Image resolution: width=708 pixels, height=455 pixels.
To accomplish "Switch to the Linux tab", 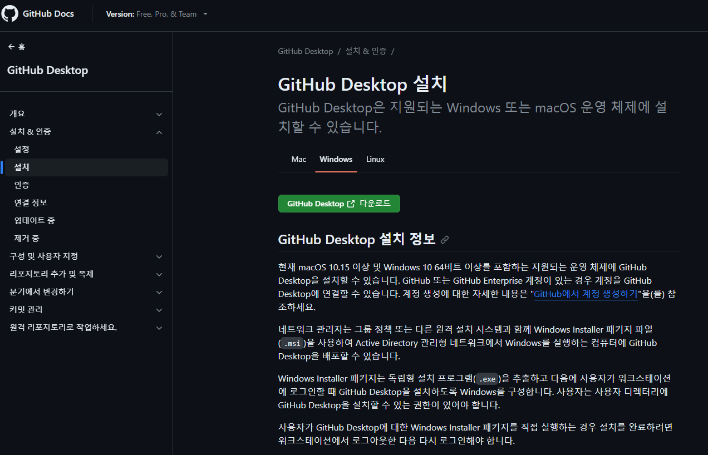I will click(375, 159).
